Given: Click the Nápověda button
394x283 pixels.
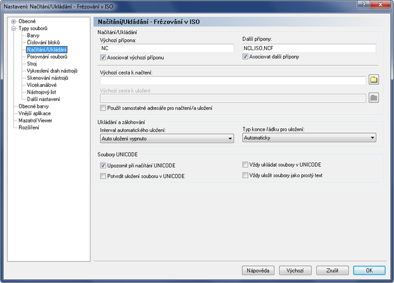Looking at the screenshot, I should (258, 271).
